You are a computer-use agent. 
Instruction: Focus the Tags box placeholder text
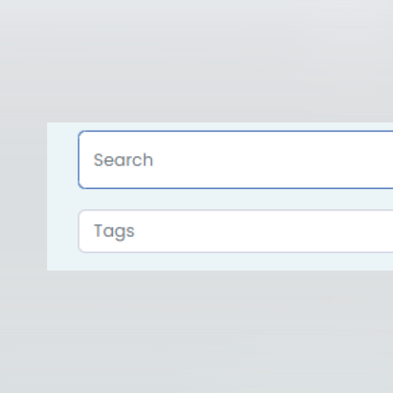(114, 232)
